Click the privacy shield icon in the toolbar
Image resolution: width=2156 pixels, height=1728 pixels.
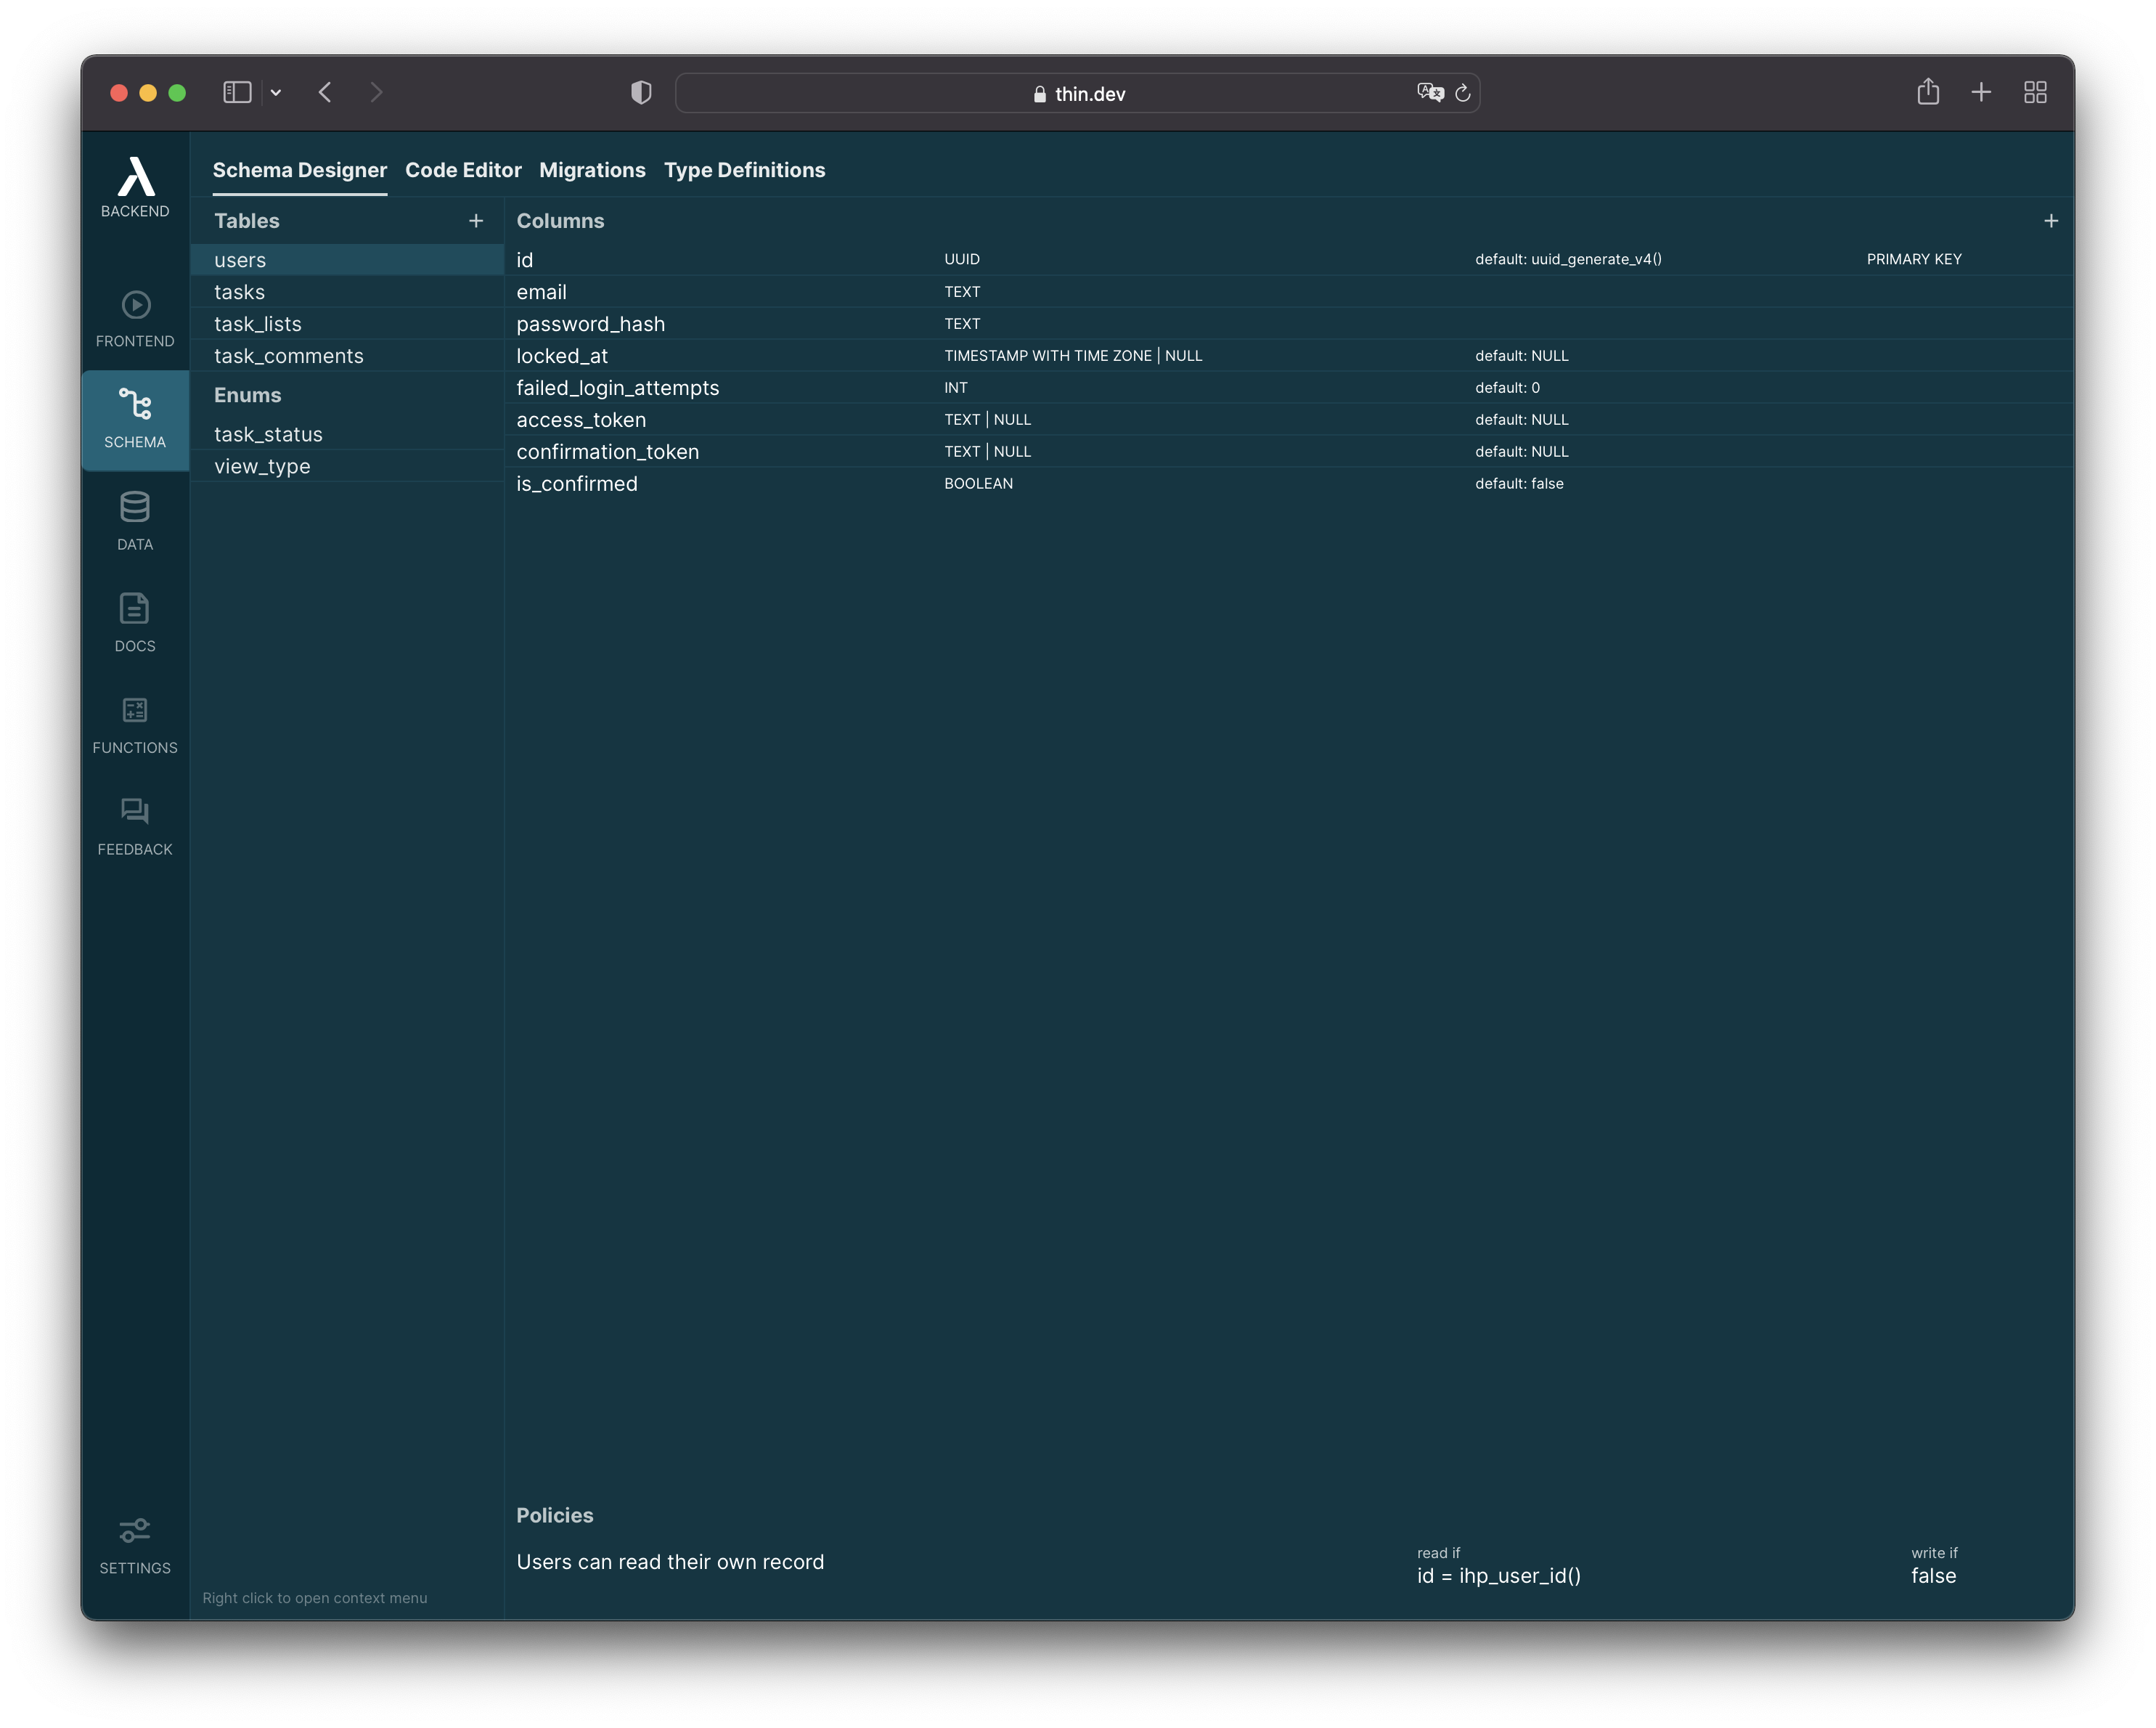[x=640, y=92]
